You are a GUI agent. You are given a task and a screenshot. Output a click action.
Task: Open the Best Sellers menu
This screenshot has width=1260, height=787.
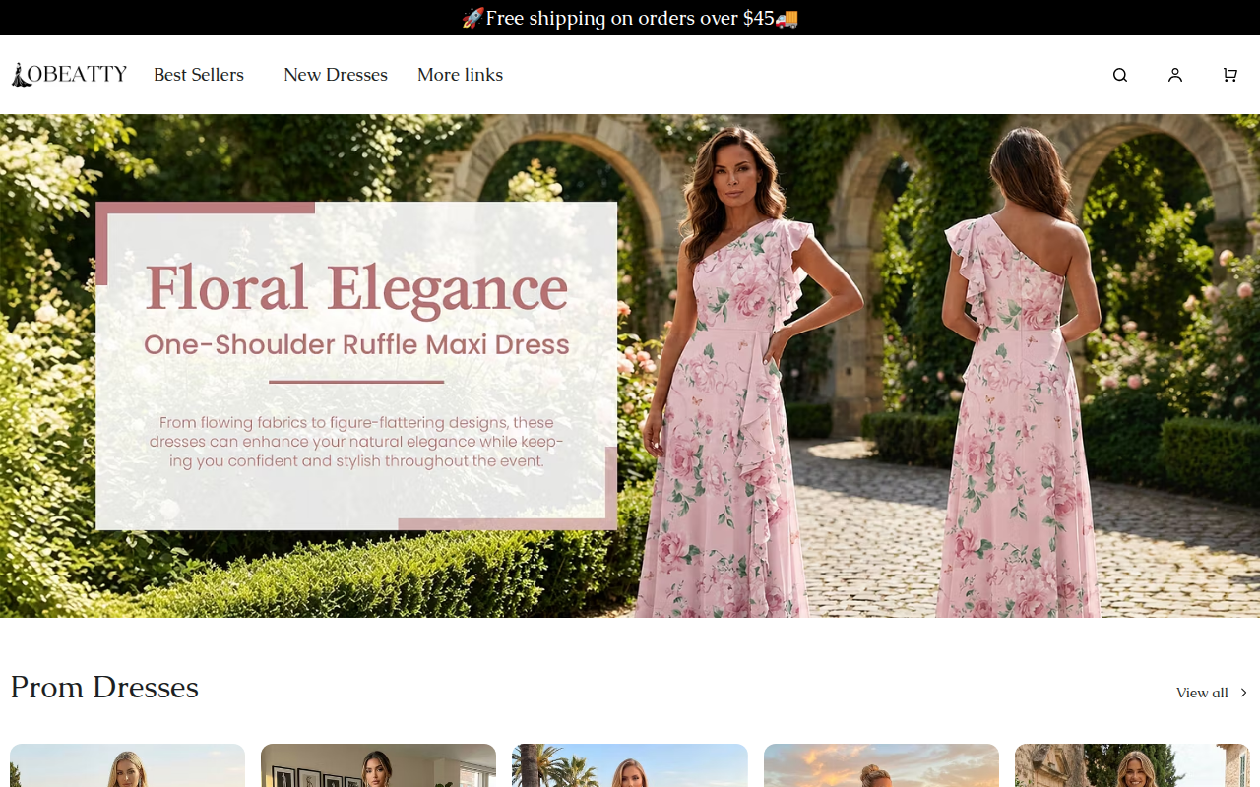tap(199, 75)
